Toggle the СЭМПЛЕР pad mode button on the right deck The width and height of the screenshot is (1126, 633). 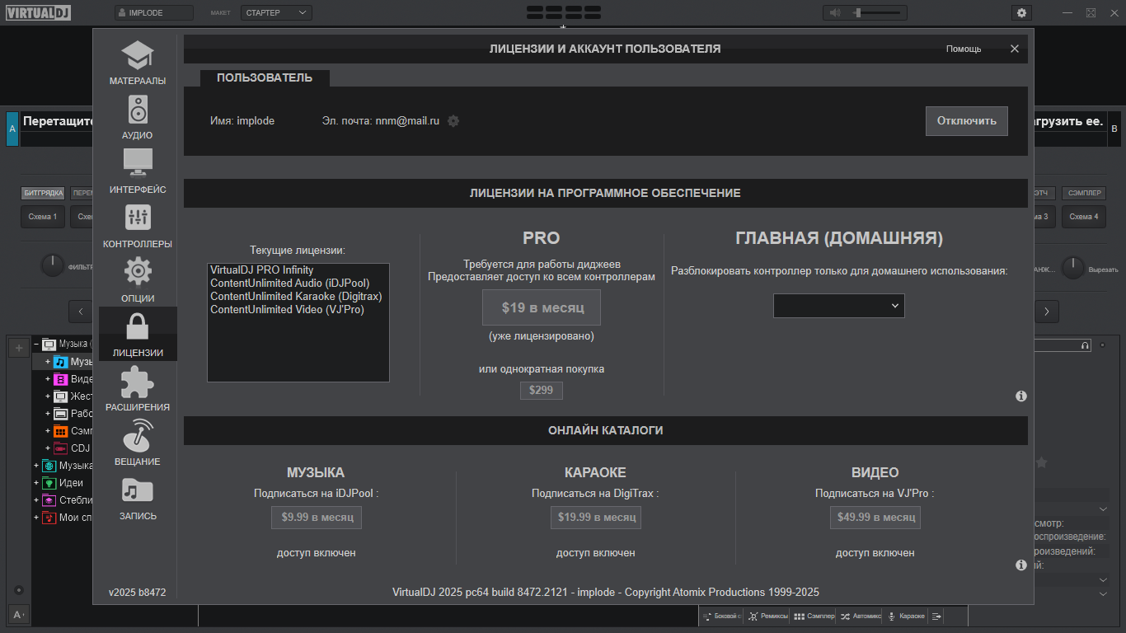pos(1084,194)
